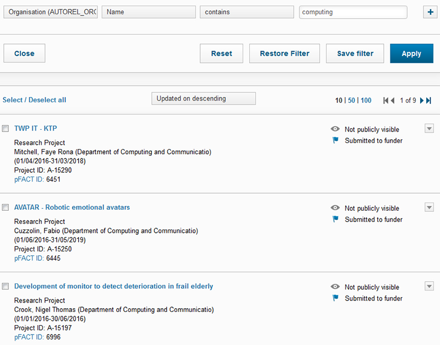The width and height of the screenshot is (440, 345).
Task: Open the contains operator dropdown
Action: (x=247, y=12)
